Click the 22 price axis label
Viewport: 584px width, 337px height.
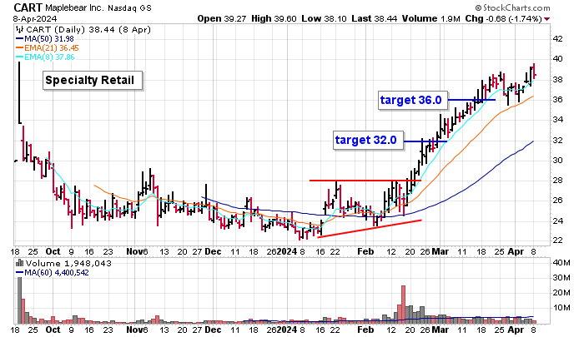[557, 240]
